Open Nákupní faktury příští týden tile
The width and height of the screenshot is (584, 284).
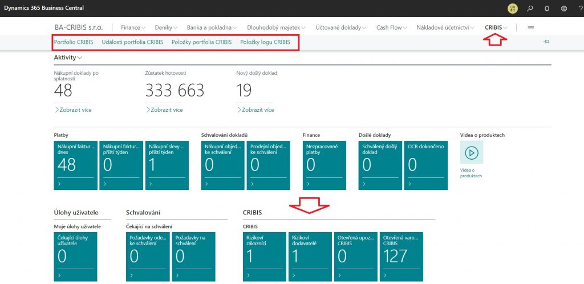[x=121, y=165]
